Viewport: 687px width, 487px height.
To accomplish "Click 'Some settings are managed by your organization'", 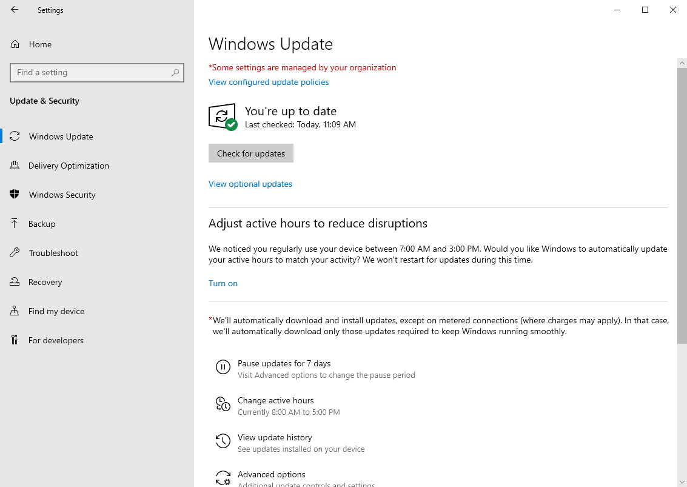I will click(303, 67).
